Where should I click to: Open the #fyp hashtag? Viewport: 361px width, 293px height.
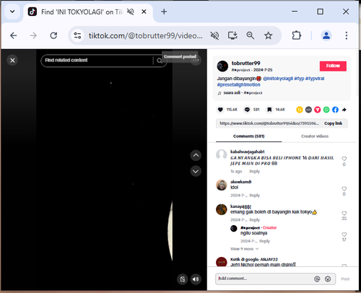[299, 79]
